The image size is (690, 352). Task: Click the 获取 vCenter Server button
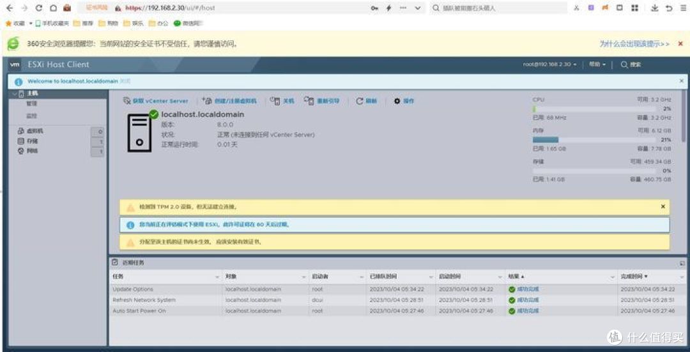[x=156, y=101]
